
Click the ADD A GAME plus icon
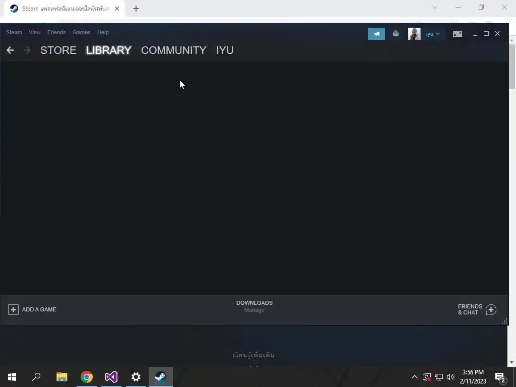point(13,310)
